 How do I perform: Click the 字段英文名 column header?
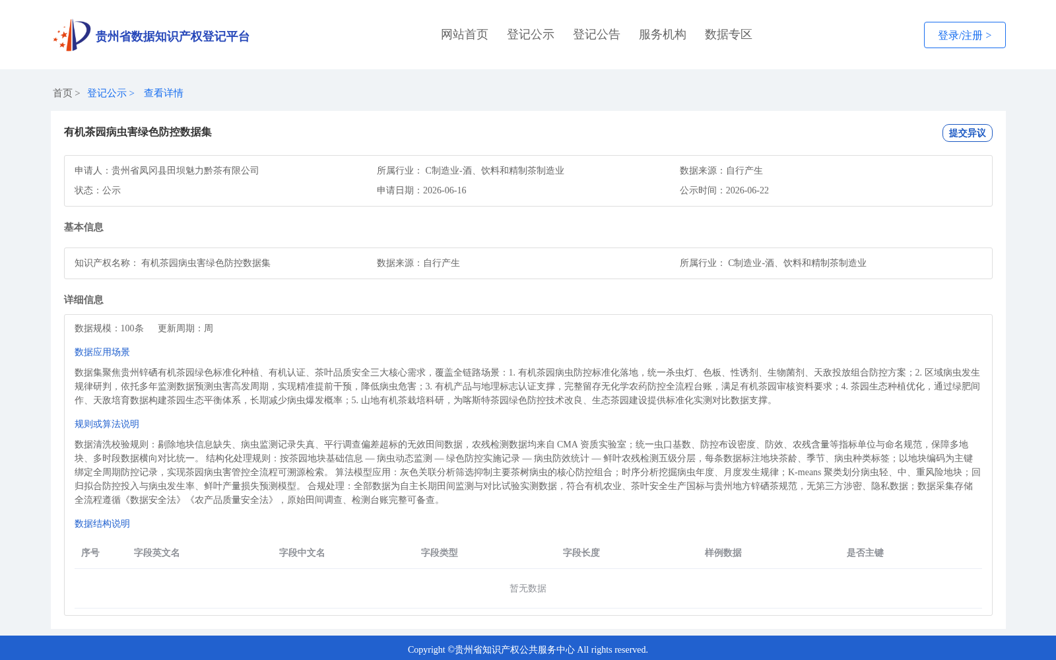(157, 552)
